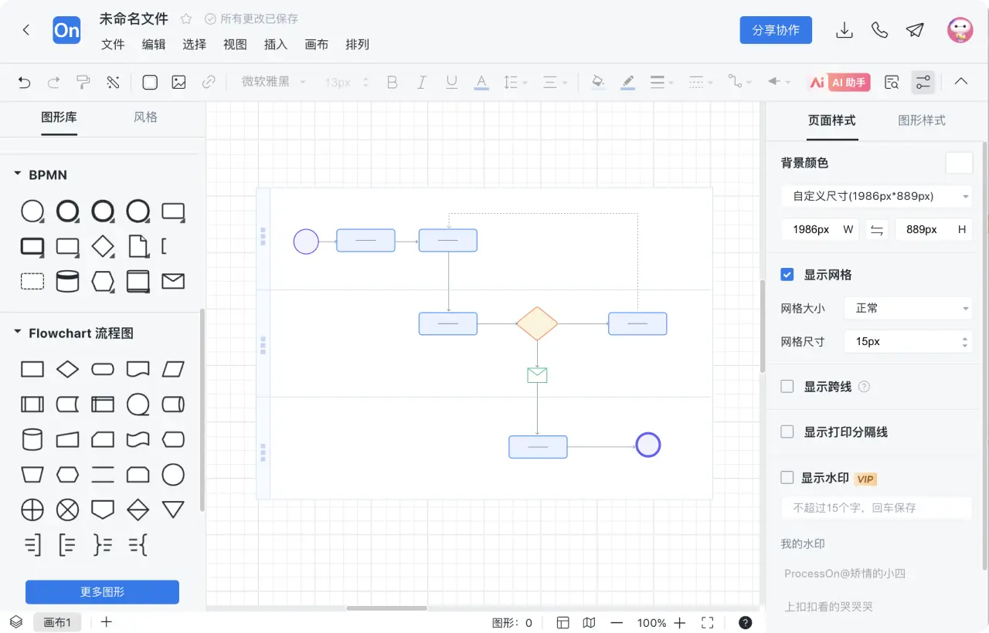Viewport: 989px width, 633px height.
Task: Click the 背景颜色 color swatch
Action: click(959, 163)
